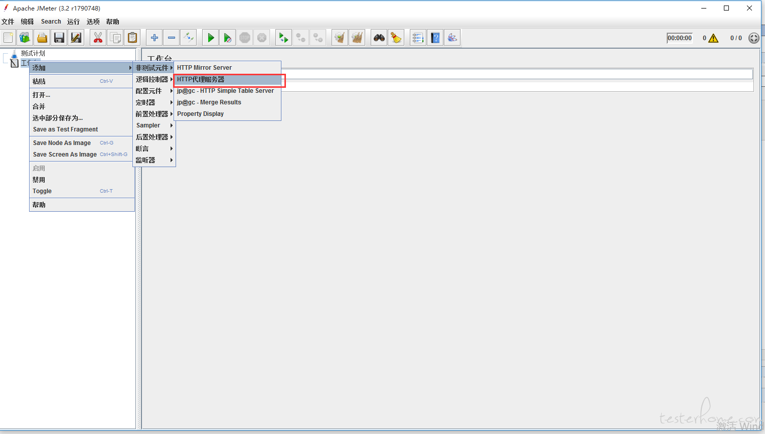The image size is (765, 434).
Task: Choose 粘贴 from context menu
Action: 82,81
